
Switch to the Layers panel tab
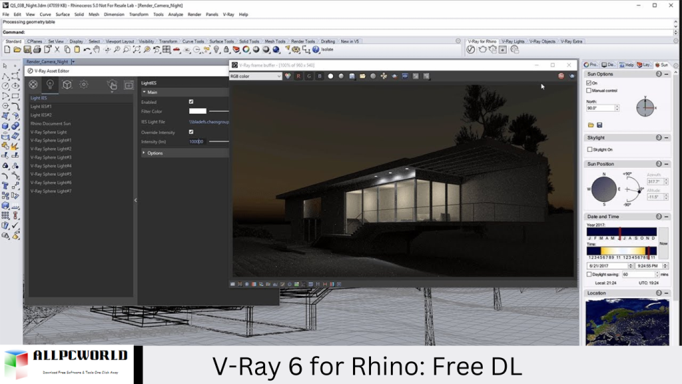click(644, 65)
